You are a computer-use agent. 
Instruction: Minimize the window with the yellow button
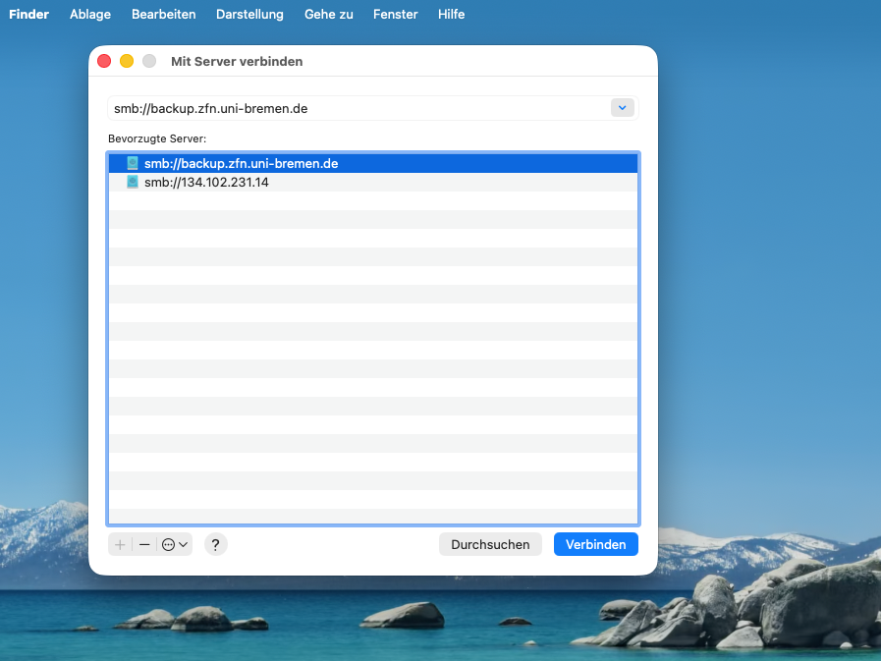coord(127,61)
